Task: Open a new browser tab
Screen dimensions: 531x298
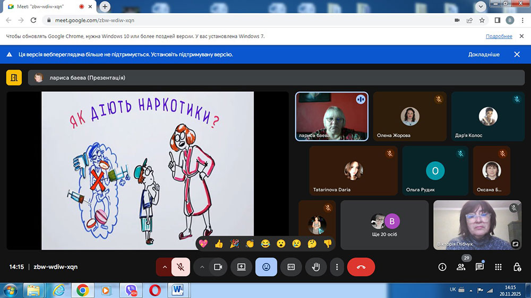Action: pyautogui.click(x=105, y=7)
